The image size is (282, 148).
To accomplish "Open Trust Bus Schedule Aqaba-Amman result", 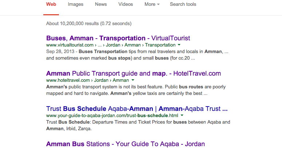I will (x=137, y=109).
